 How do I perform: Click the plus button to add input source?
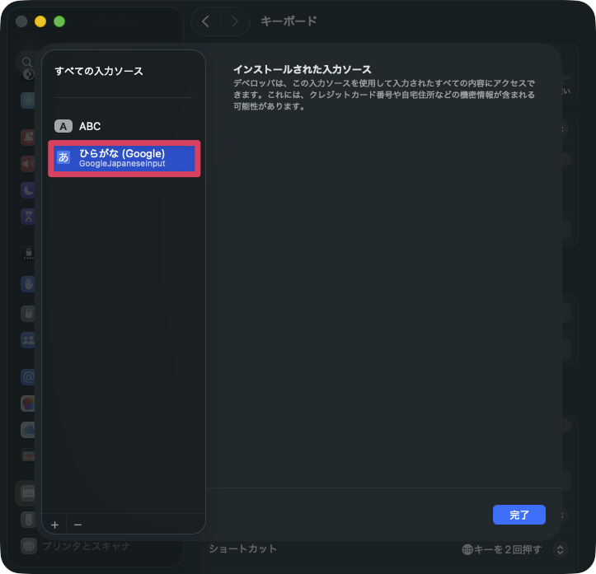pyautogui.click(x=55, y=525)
